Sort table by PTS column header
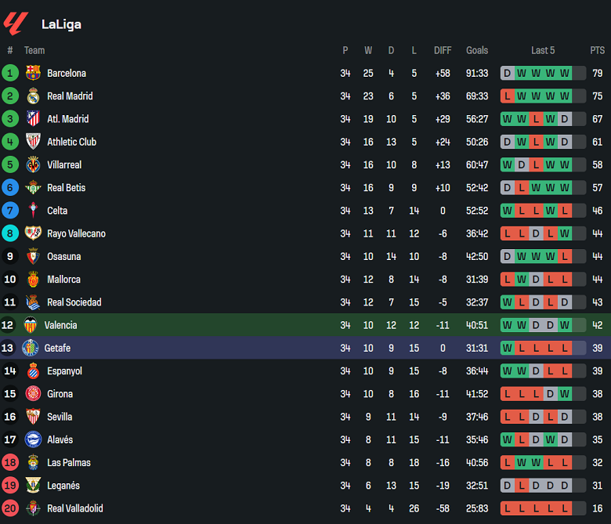The width and height of the screenshot is (611, 524). (x=597, y=50)
